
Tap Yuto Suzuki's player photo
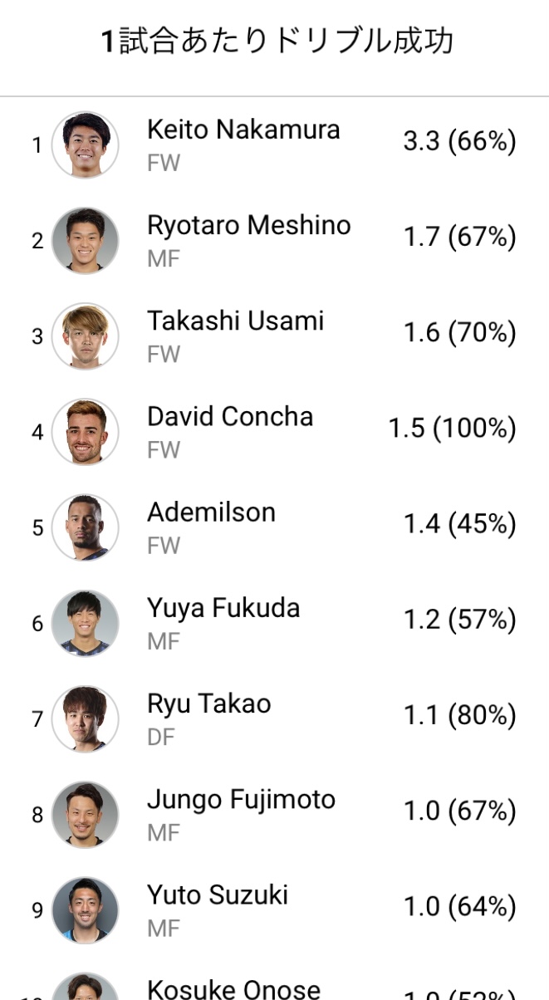(85, 909)
